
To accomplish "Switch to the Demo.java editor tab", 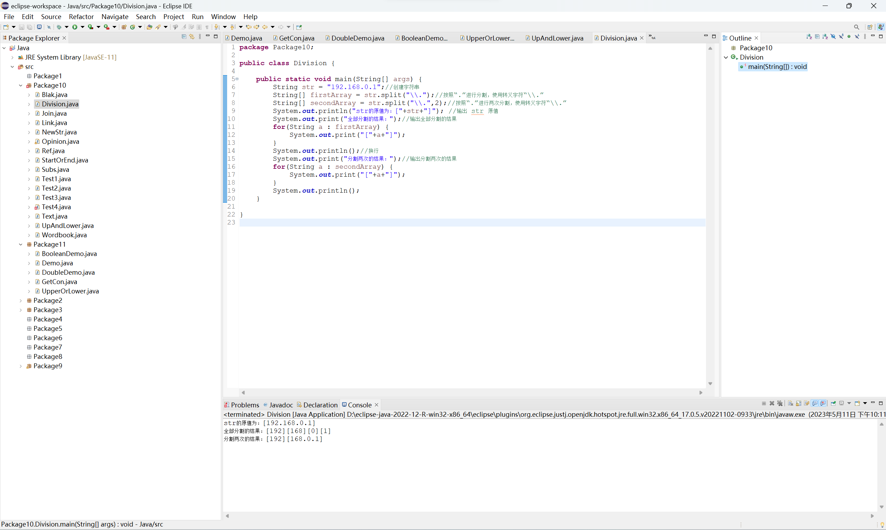I will [243, 38].
